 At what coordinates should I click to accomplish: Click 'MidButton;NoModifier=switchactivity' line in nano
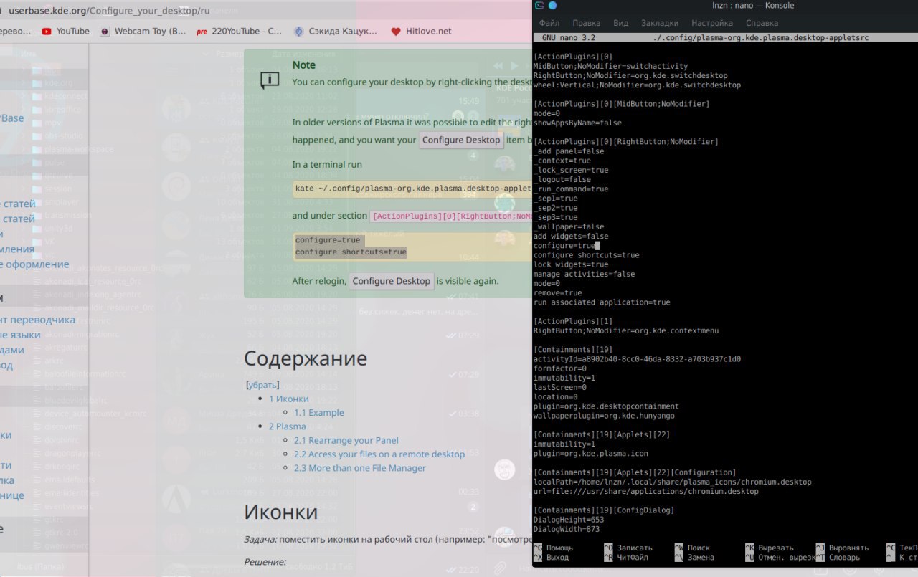610,66
